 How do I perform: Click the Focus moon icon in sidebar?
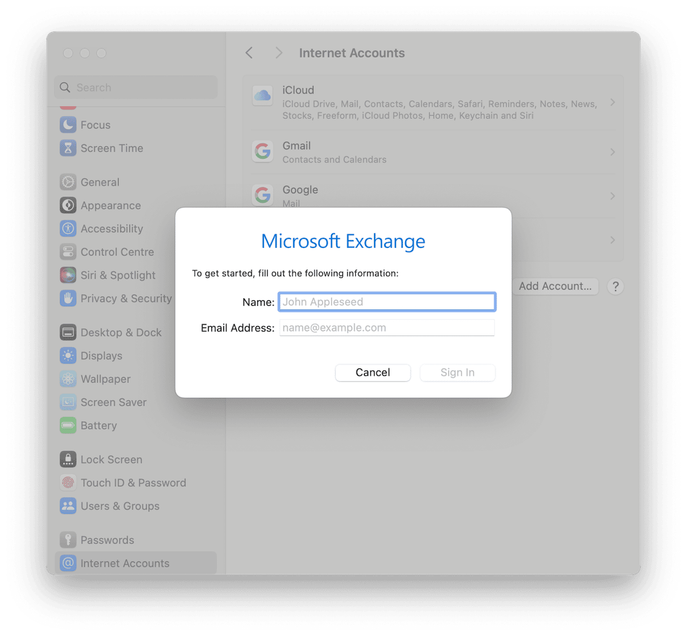point(68,125)
